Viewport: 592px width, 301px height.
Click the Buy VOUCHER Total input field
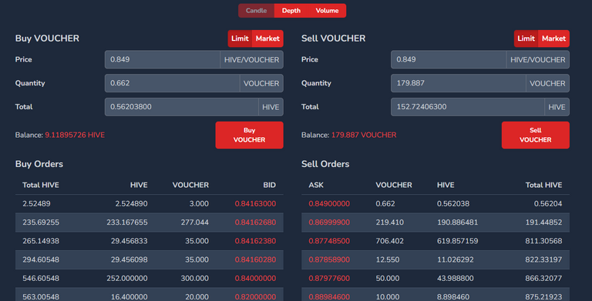pyautogui.click(x=182, y=107)
